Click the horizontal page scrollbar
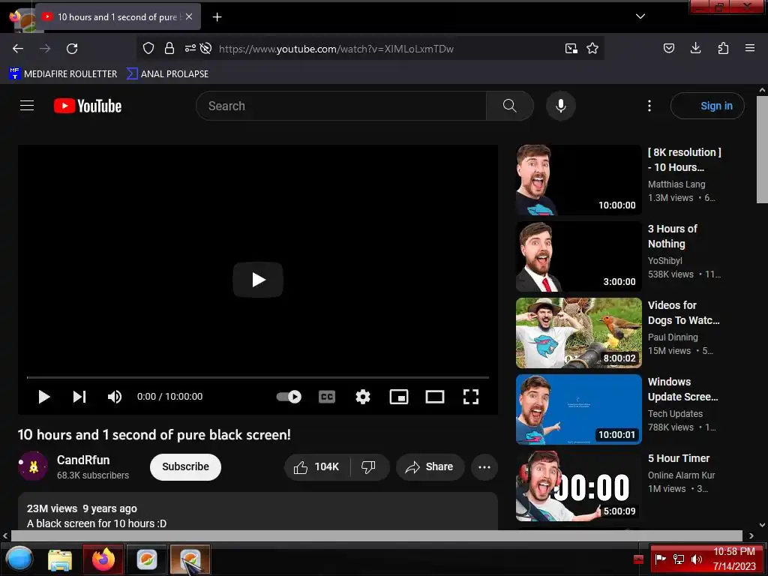 pos(376,535)
